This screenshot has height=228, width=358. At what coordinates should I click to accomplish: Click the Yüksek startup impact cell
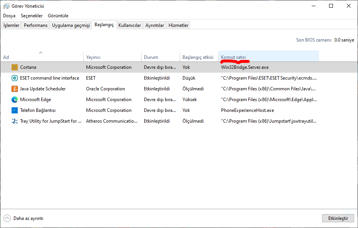(189, 100)
